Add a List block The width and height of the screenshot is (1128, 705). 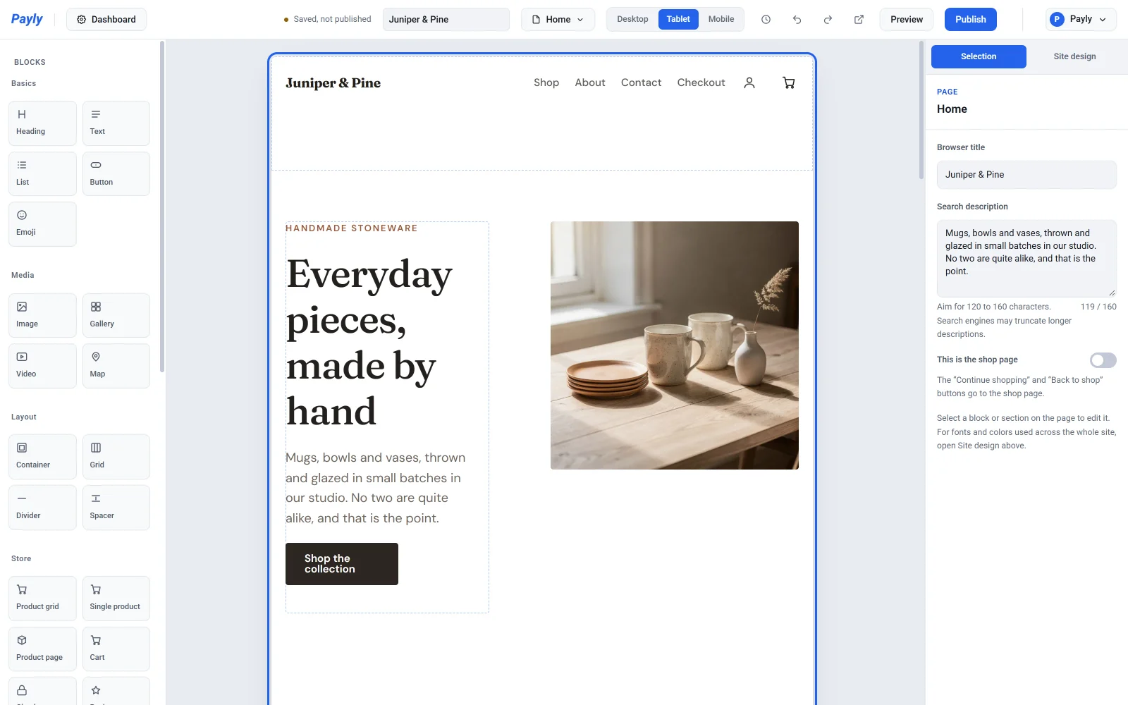click(x=42, y=173)
